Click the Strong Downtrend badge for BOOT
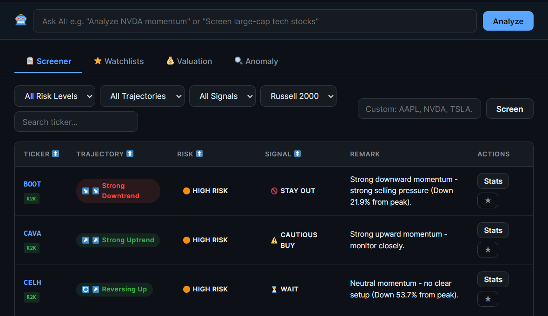This screenshot has height=316, width=548. click(x=118, y=191)
